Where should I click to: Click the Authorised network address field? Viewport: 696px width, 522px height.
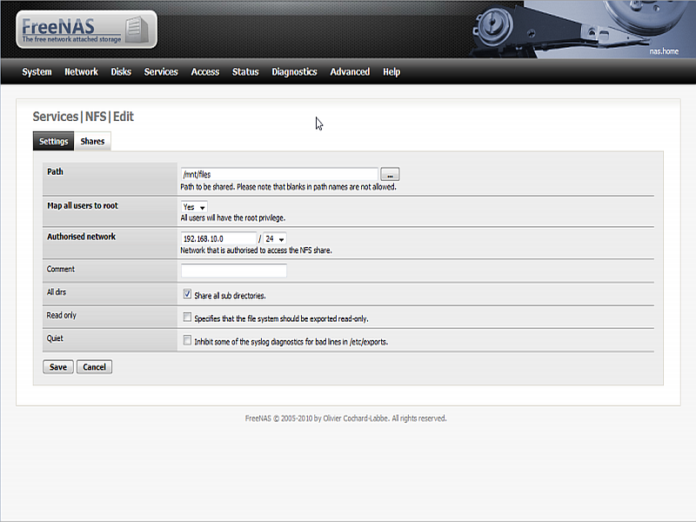[219, 238]
